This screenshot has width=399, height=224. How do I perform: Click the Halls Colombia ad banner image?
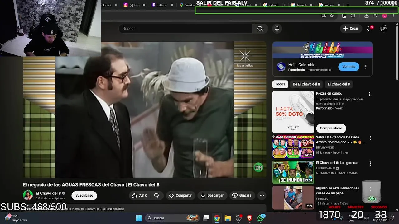click(322, 50)
